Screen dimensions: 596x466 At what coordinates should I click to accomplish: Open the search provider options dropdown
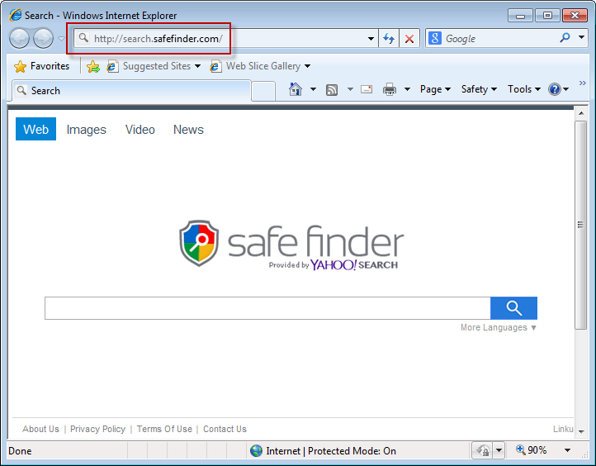pyautogui.click(x=582, y=38)
